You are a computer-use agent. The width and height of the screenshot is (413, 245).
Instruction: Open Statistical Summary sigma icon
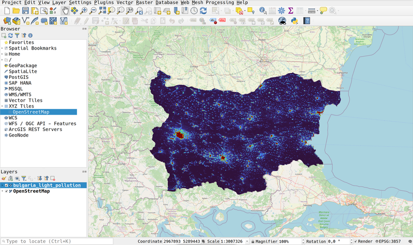(291, 10)
